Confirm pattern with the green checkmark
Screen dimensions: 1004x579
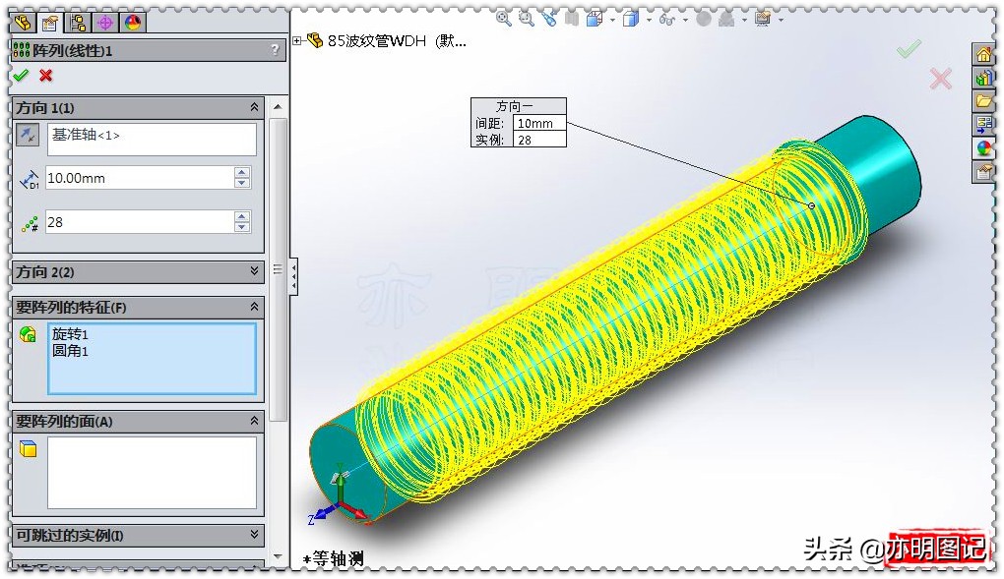pos(21,76)
